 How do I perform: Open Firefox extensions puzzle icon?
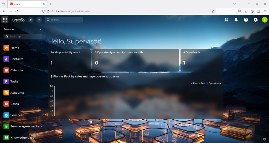pos(258,11)
